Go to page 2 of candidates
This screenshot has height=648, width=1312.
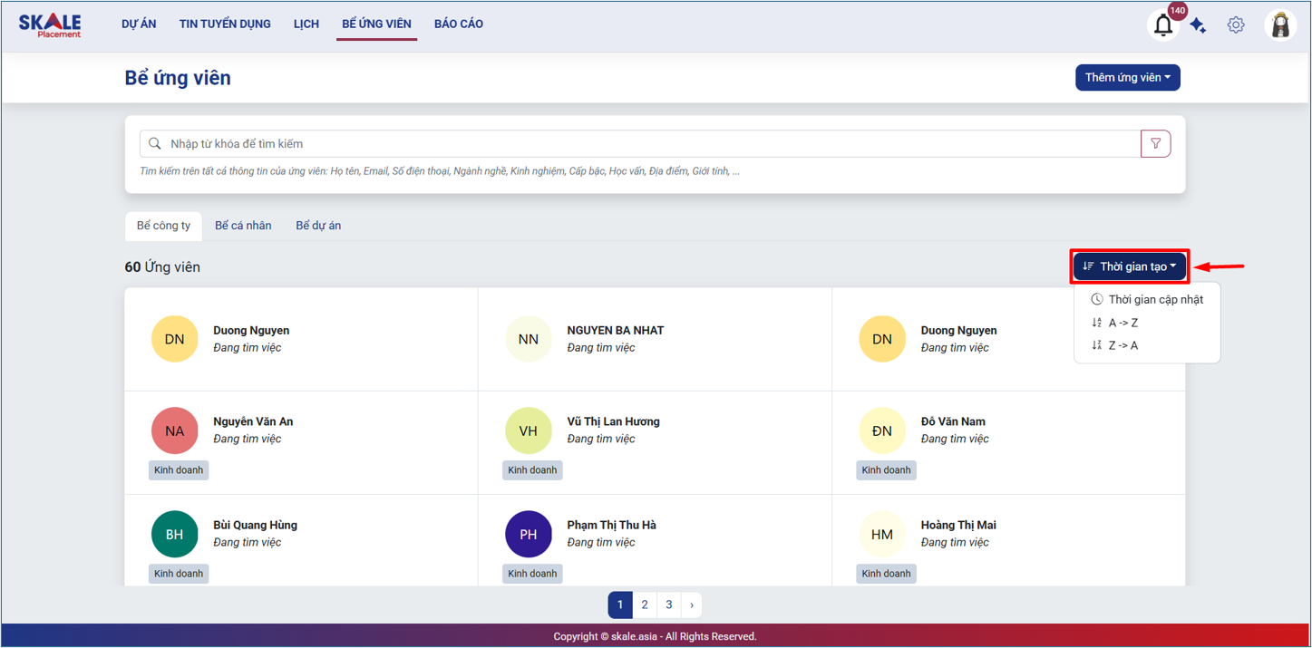644,604
